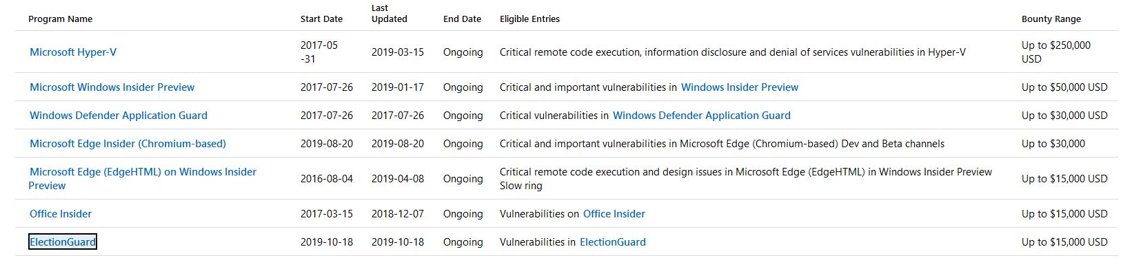Select the Bounty Range column header
The height and width of the screenshot is (280, 1143).
tap(1051, 19)
